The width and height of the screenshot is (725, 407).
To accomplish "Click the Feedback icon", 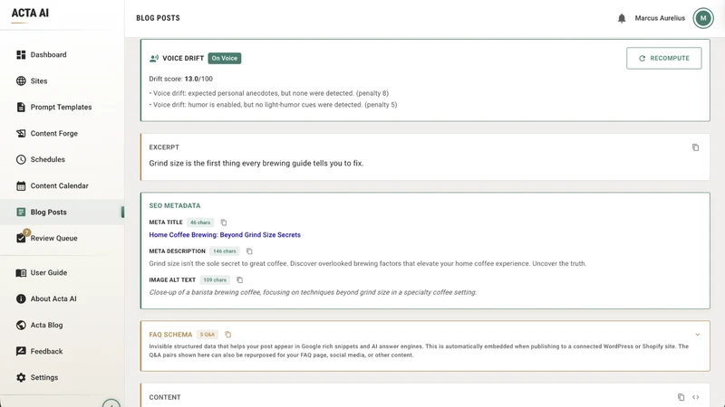I will pos(21,351).
